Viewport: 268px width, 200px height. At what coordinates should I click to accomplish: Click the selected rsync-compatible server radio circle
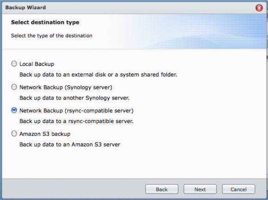coord(14,110)
